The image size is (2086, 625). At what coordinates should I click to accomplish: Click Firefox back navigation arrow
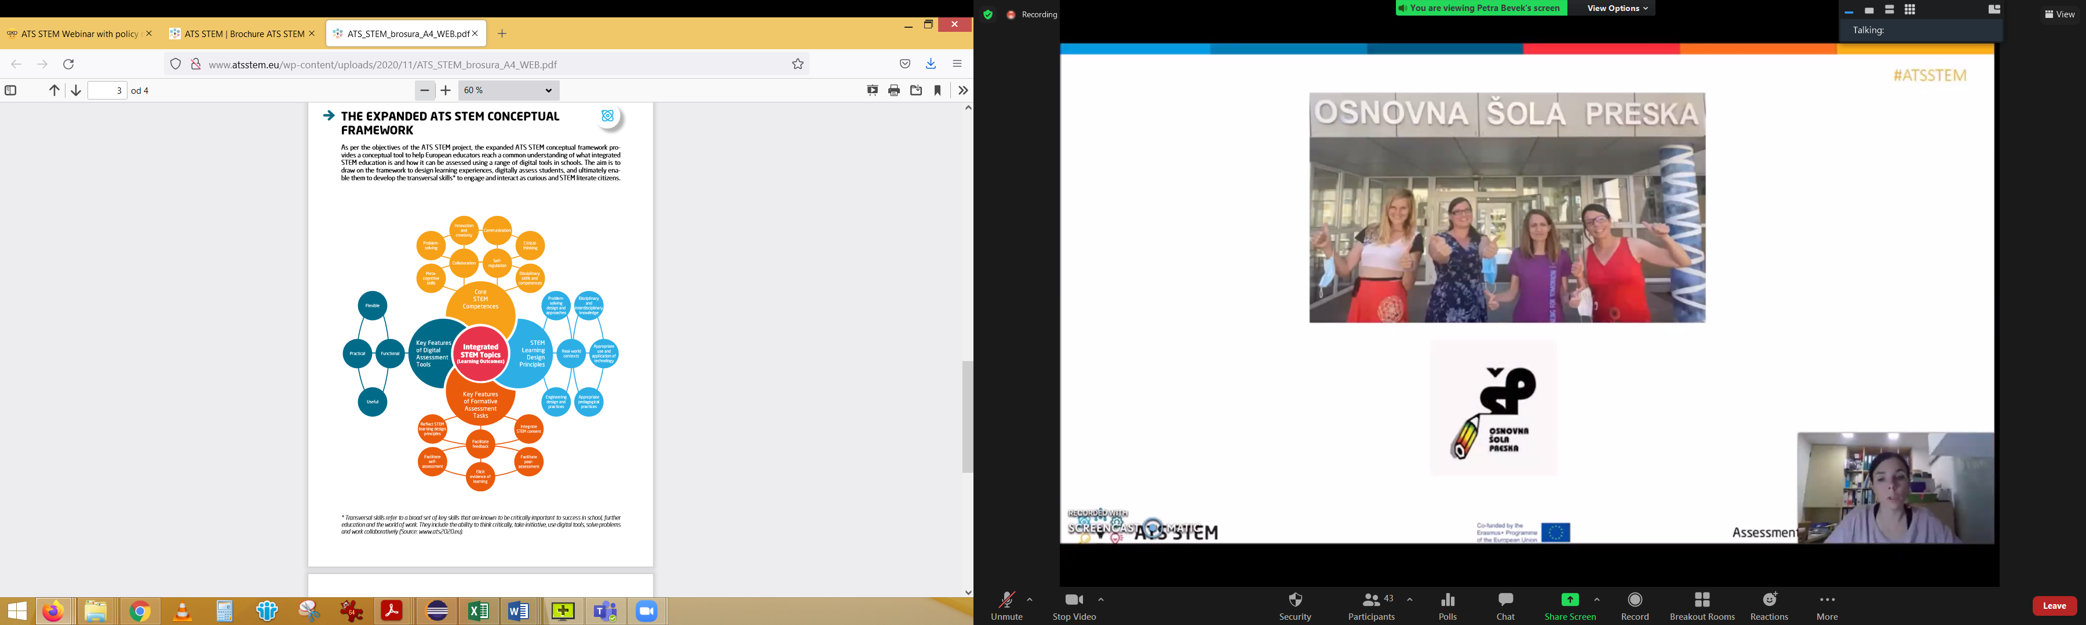tap(16, 64)
